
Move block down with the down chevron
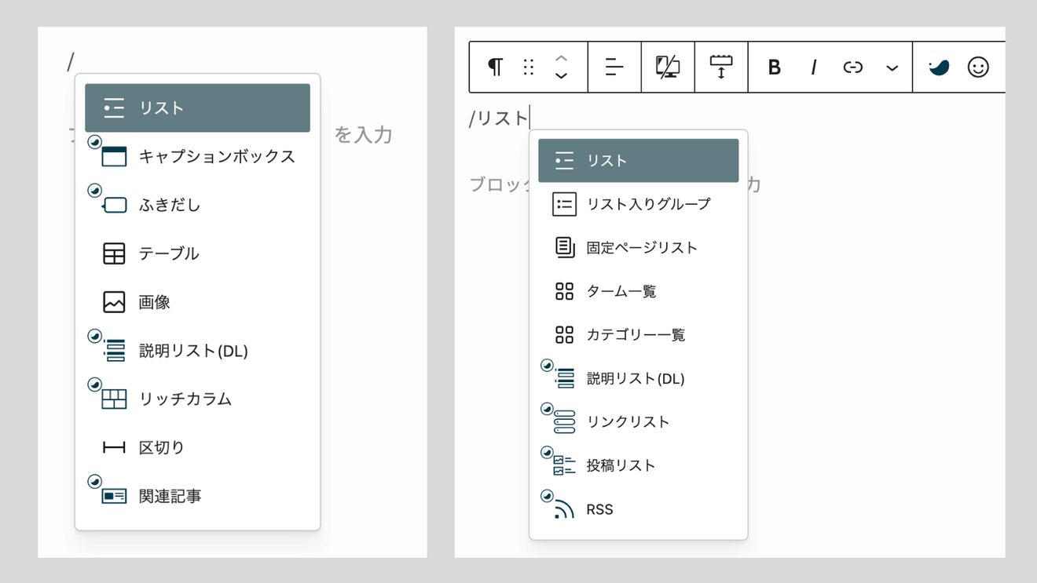click(561, 76)
